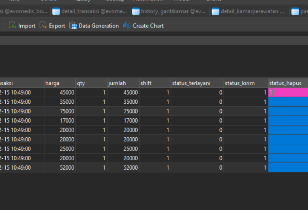The height and width of the screenshot is (210, 308).
Task: Click table icon of history_gantikamar tab
Action: pos(136,11)
